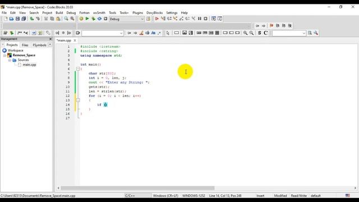Cut selection with the scissors icon
The image size is (359, 202).
pos(46,19)
